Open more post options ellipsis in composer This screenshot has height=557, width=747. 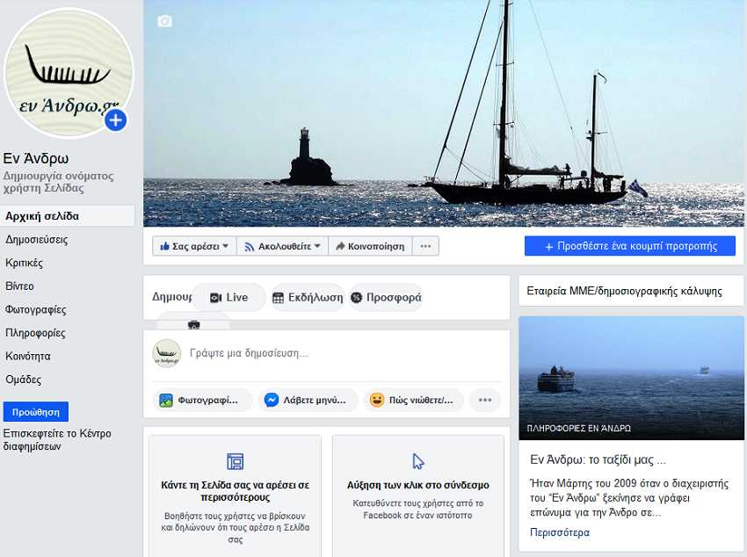click(484, 400)
